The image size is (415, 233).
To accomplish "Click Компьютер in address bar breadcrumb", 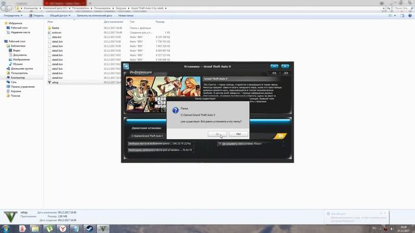I will pos(30,8).
